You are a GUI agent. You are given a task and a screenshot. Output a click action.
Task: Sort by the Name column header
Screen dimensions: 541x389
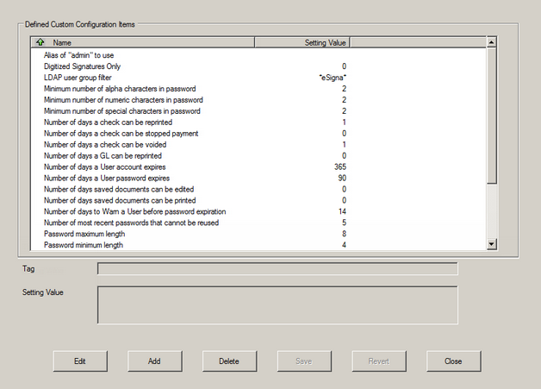[143, 42]
